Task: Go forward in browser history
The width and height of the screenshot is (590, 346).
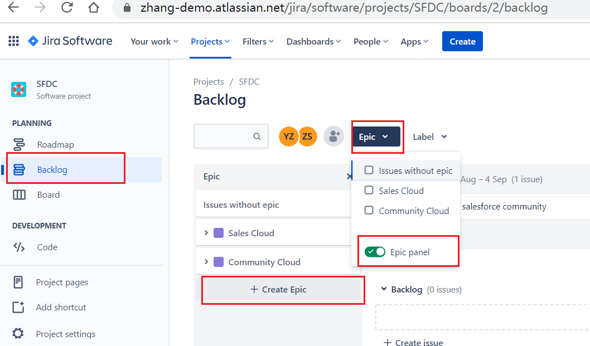Action: click(x=40, y=7)
